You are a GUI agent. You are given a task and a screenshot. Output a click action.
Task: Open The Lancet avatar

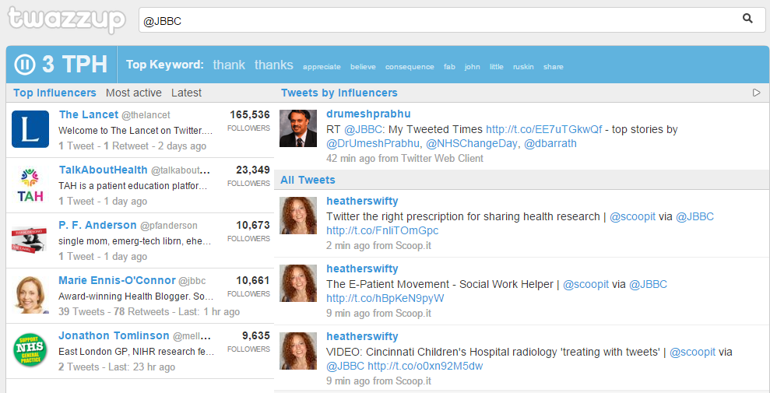coord(30,129)
